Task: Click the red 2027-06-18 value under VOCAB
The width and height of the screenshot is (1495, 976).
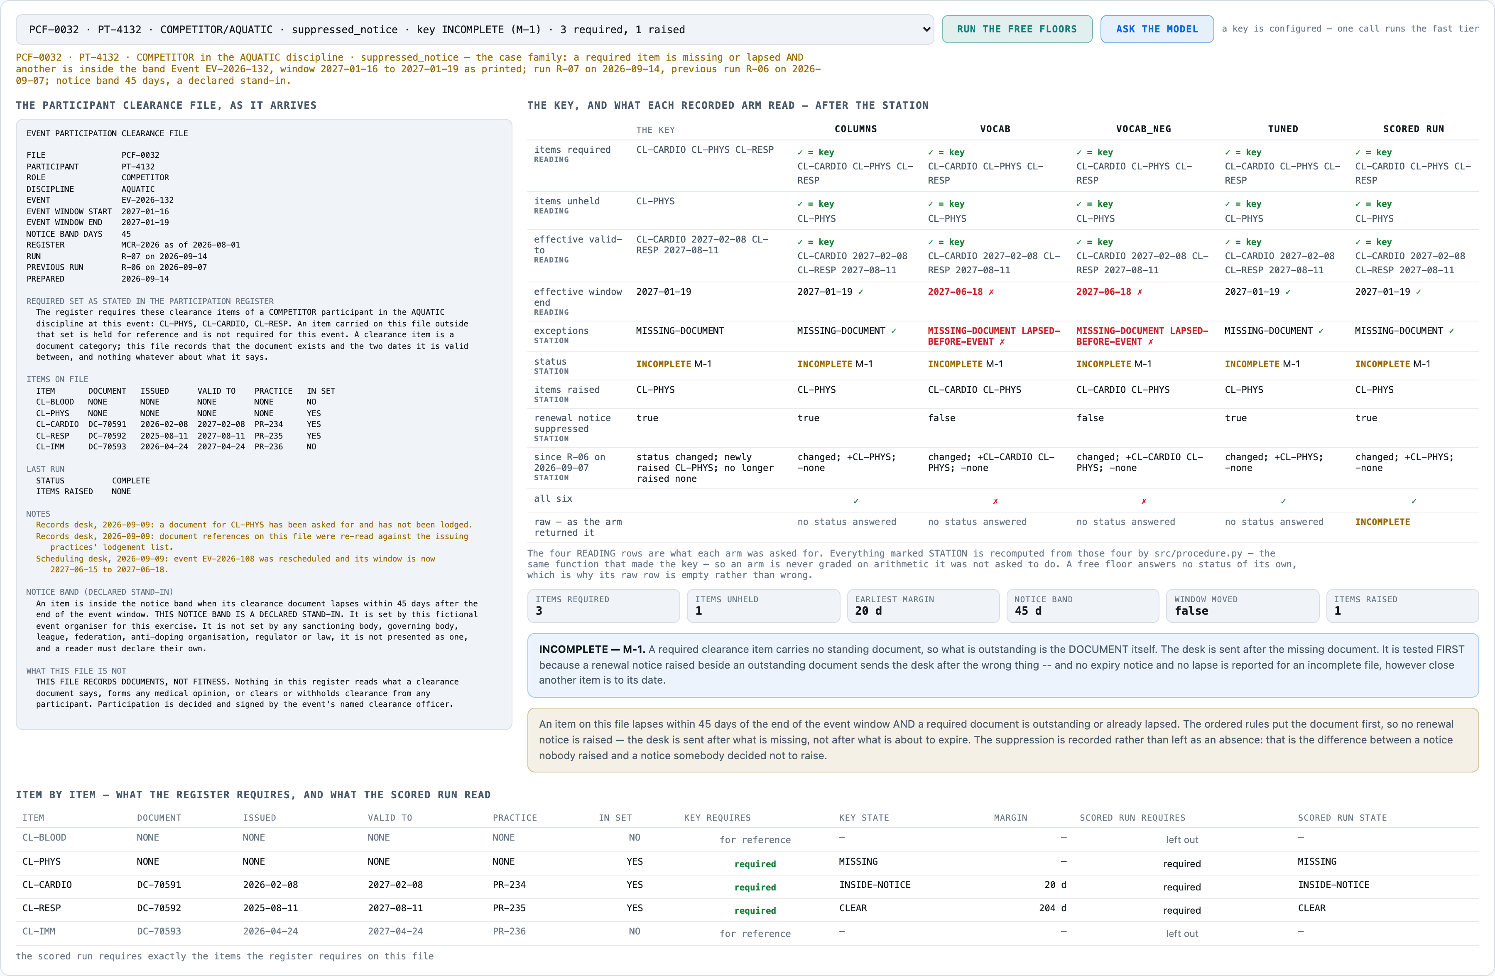Action: pos(955,292)
